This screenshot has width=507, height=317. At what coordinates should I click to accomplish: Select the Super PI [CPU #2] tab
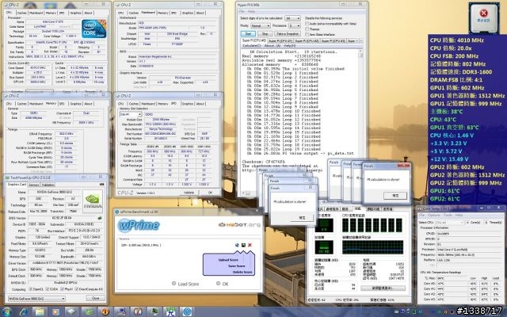(307, 41)
